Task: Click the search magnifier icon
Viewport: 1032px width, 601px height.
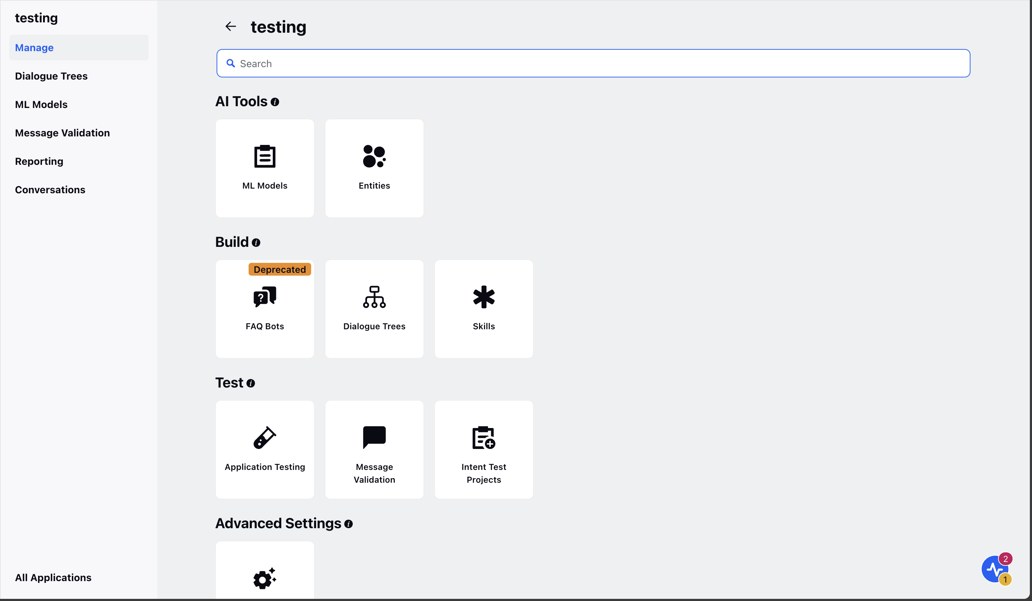Action: [x=230, y=64]
